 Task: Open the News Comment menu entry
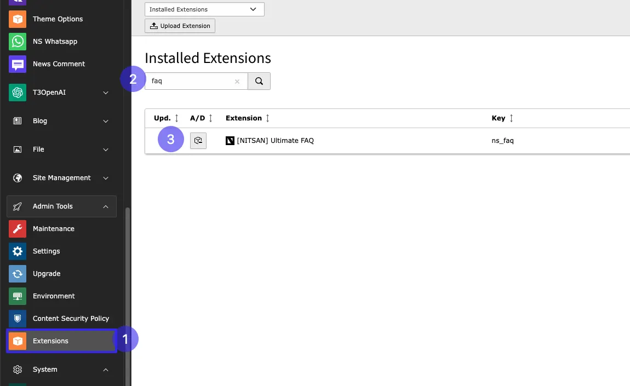[59, 64]
